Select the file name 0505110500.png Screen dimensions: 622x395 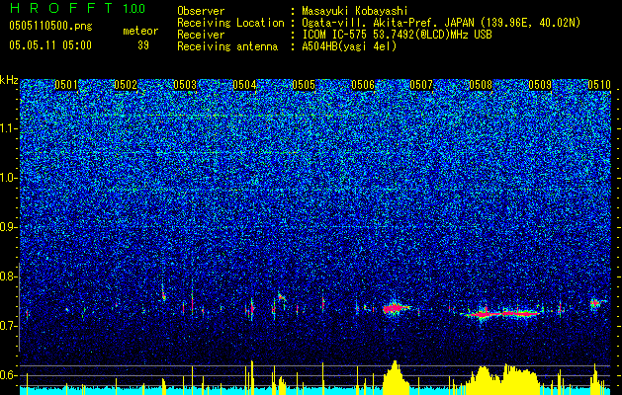tap(50, 27)
